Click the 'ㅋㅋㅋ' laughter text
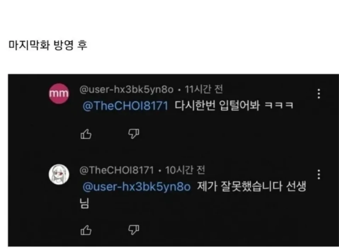The width and height of the screenshot is (339, 249). point(279,106)
